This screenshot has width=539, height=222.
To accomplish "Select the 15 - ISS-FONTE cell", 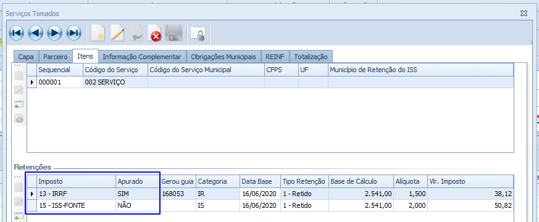I will pos(77,205).
